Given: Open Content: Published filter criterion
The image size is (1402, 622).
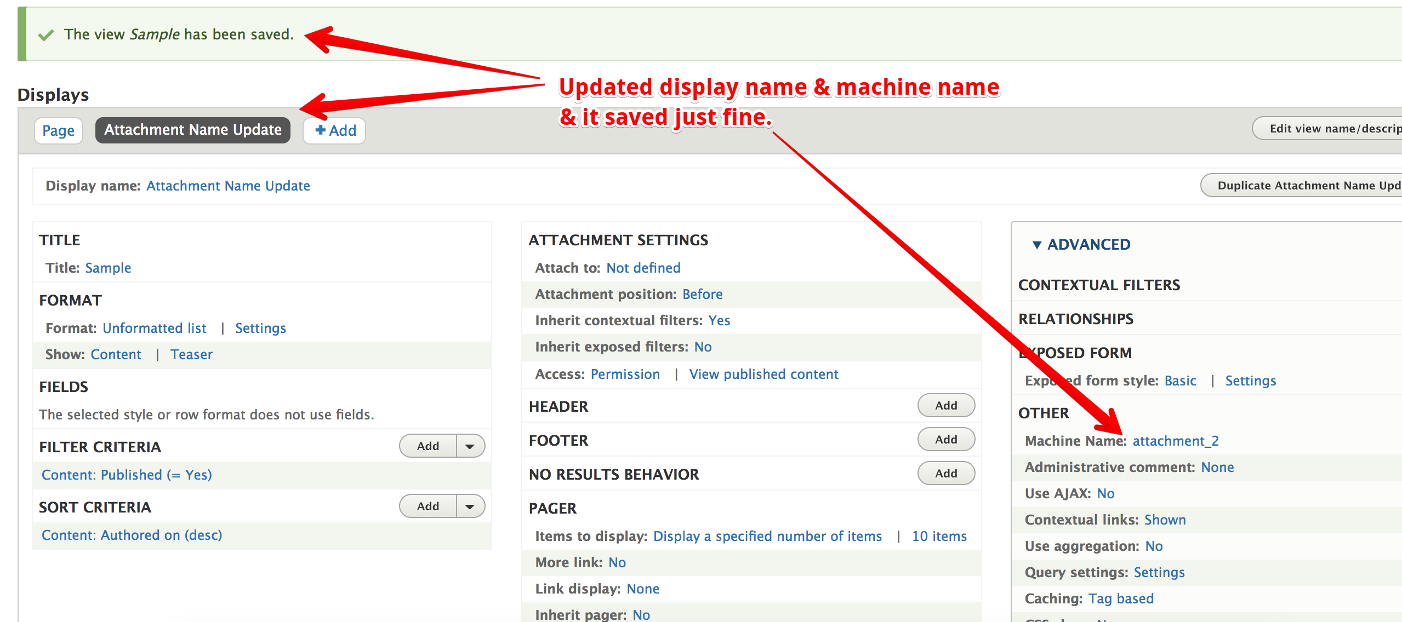Looking at the screenshot, I should coord(127,475).
